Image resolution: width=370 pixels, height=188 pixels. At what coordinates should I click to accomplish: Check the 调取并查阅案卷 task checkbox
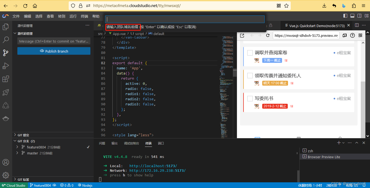coord(250,53)
